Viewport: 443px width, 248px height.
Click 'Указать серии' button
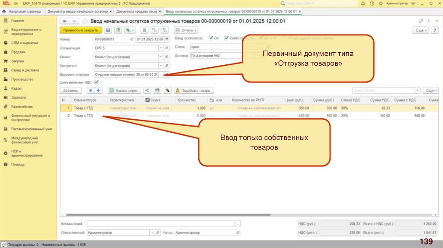click(x=124, y=91)
